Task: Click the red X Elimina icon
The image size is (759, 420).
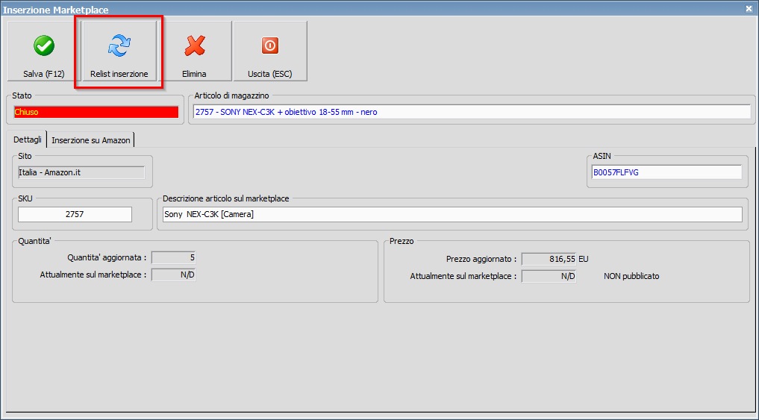Action: click(195, 46)
